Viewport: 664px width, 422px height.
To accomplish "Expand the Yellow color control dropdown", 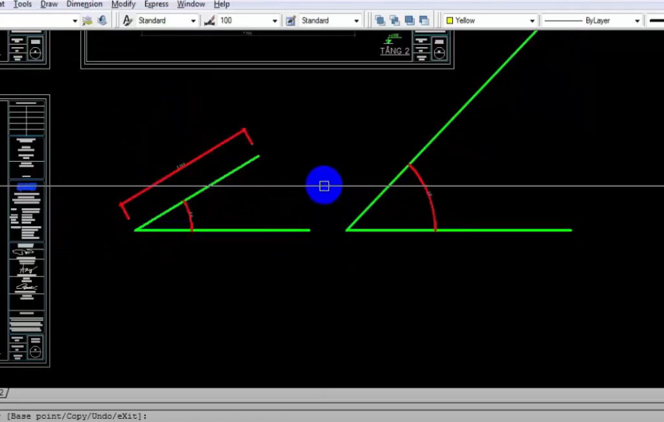I will 533,21.
